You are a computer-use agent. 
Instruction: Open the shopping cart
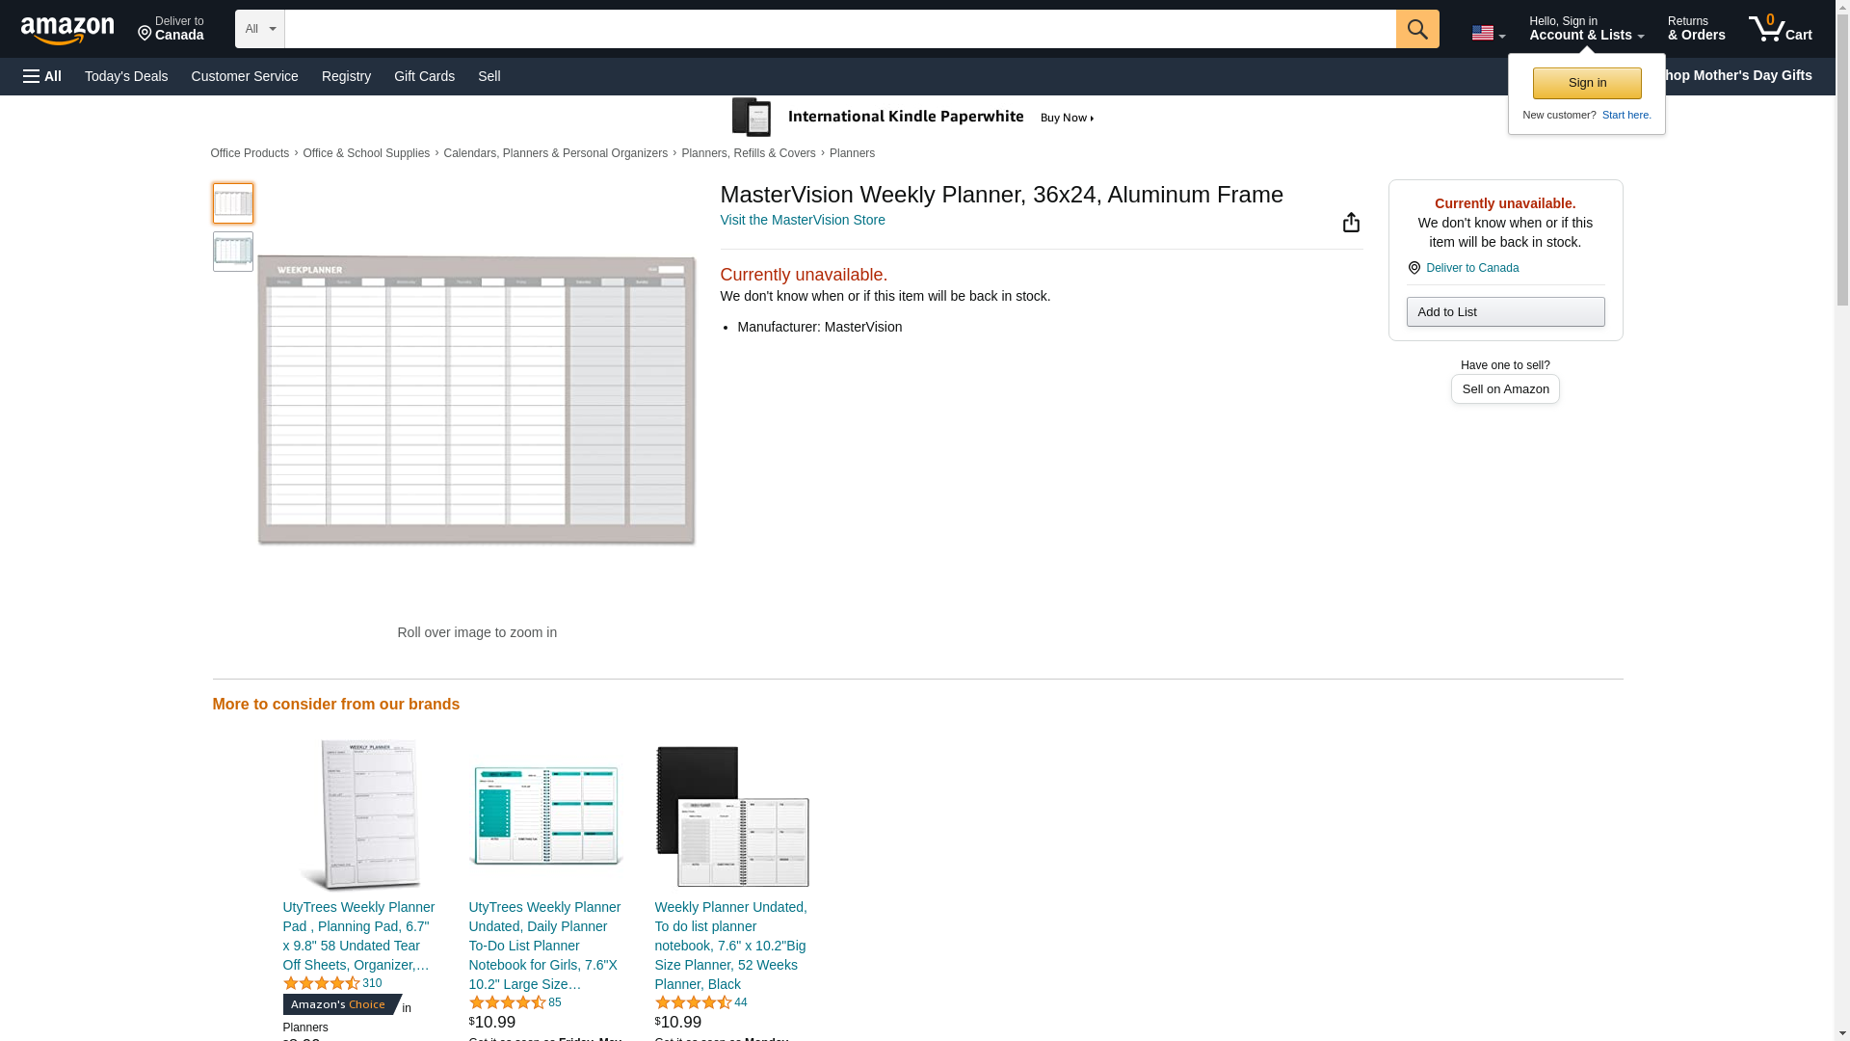click(x=1780, y=29)
